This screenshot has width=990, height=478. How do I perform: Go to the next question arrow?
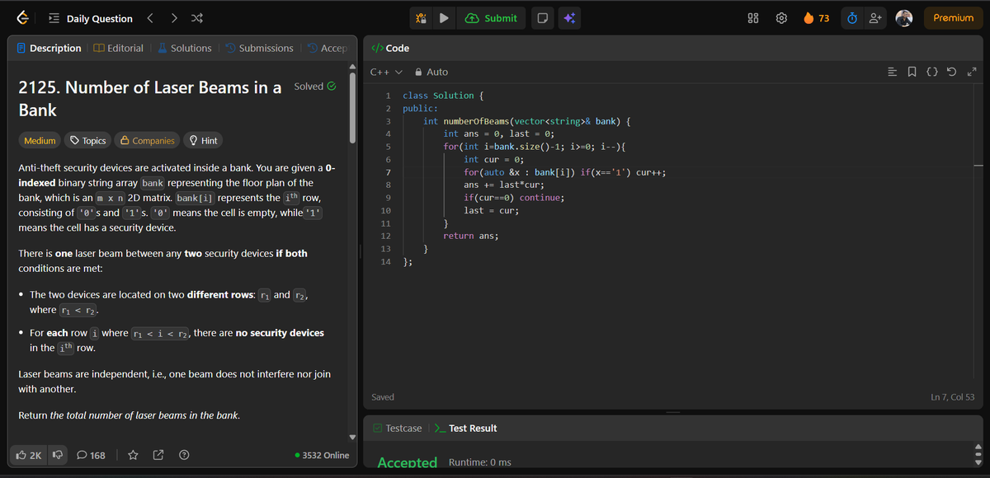tap(174, 18)
